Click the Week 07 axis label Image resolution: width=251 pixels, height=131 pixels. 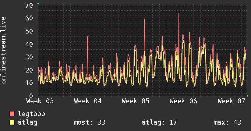pos(231,101)
